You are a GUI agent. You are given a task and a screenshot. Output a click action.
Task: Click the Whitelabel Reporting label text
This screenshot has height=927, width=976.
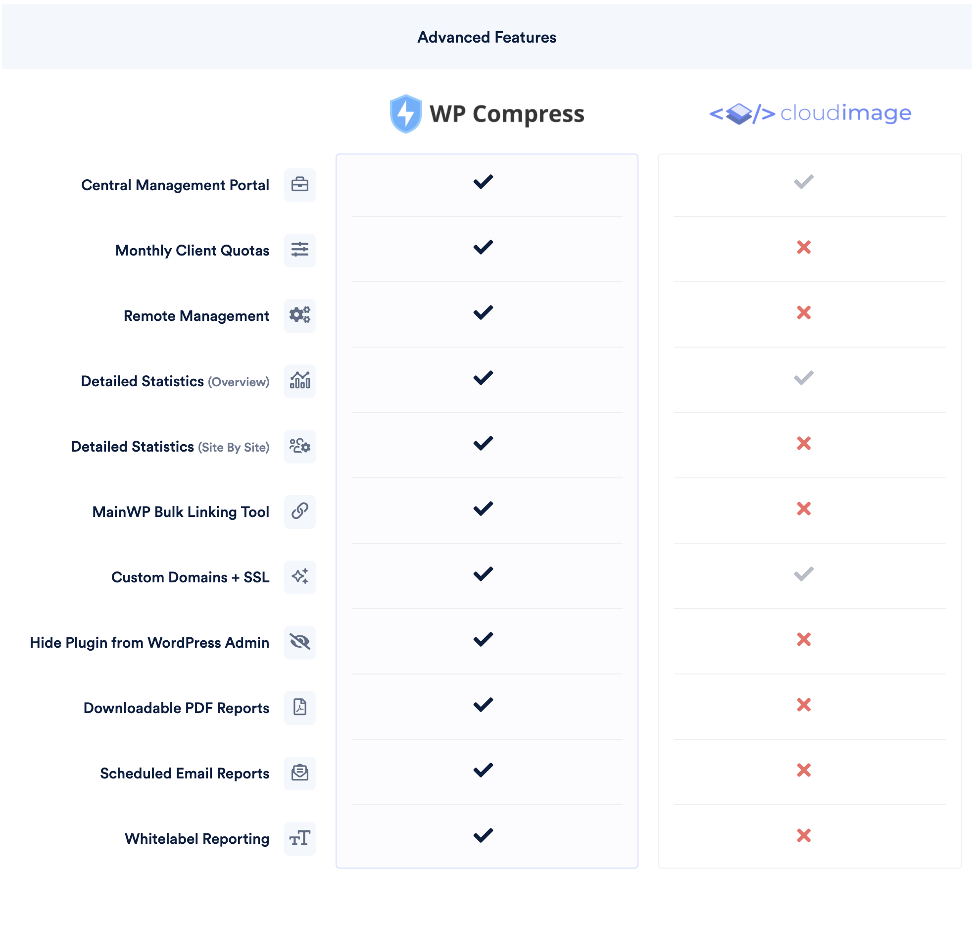pyautogui.click(x=197, y=838)
